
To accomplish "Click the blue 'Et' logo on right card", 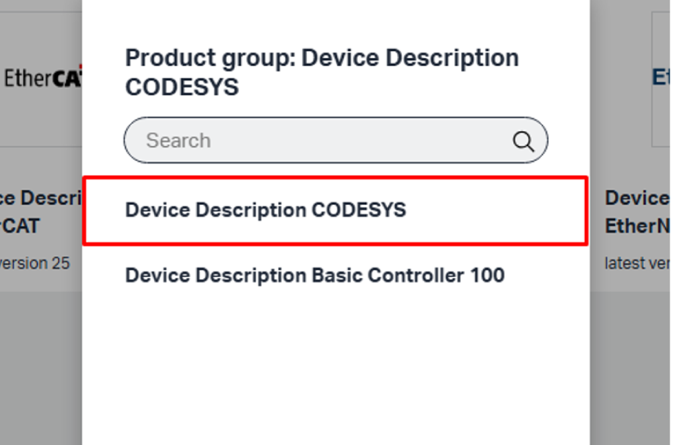I will pyautogui.click(x=661, y=77).
